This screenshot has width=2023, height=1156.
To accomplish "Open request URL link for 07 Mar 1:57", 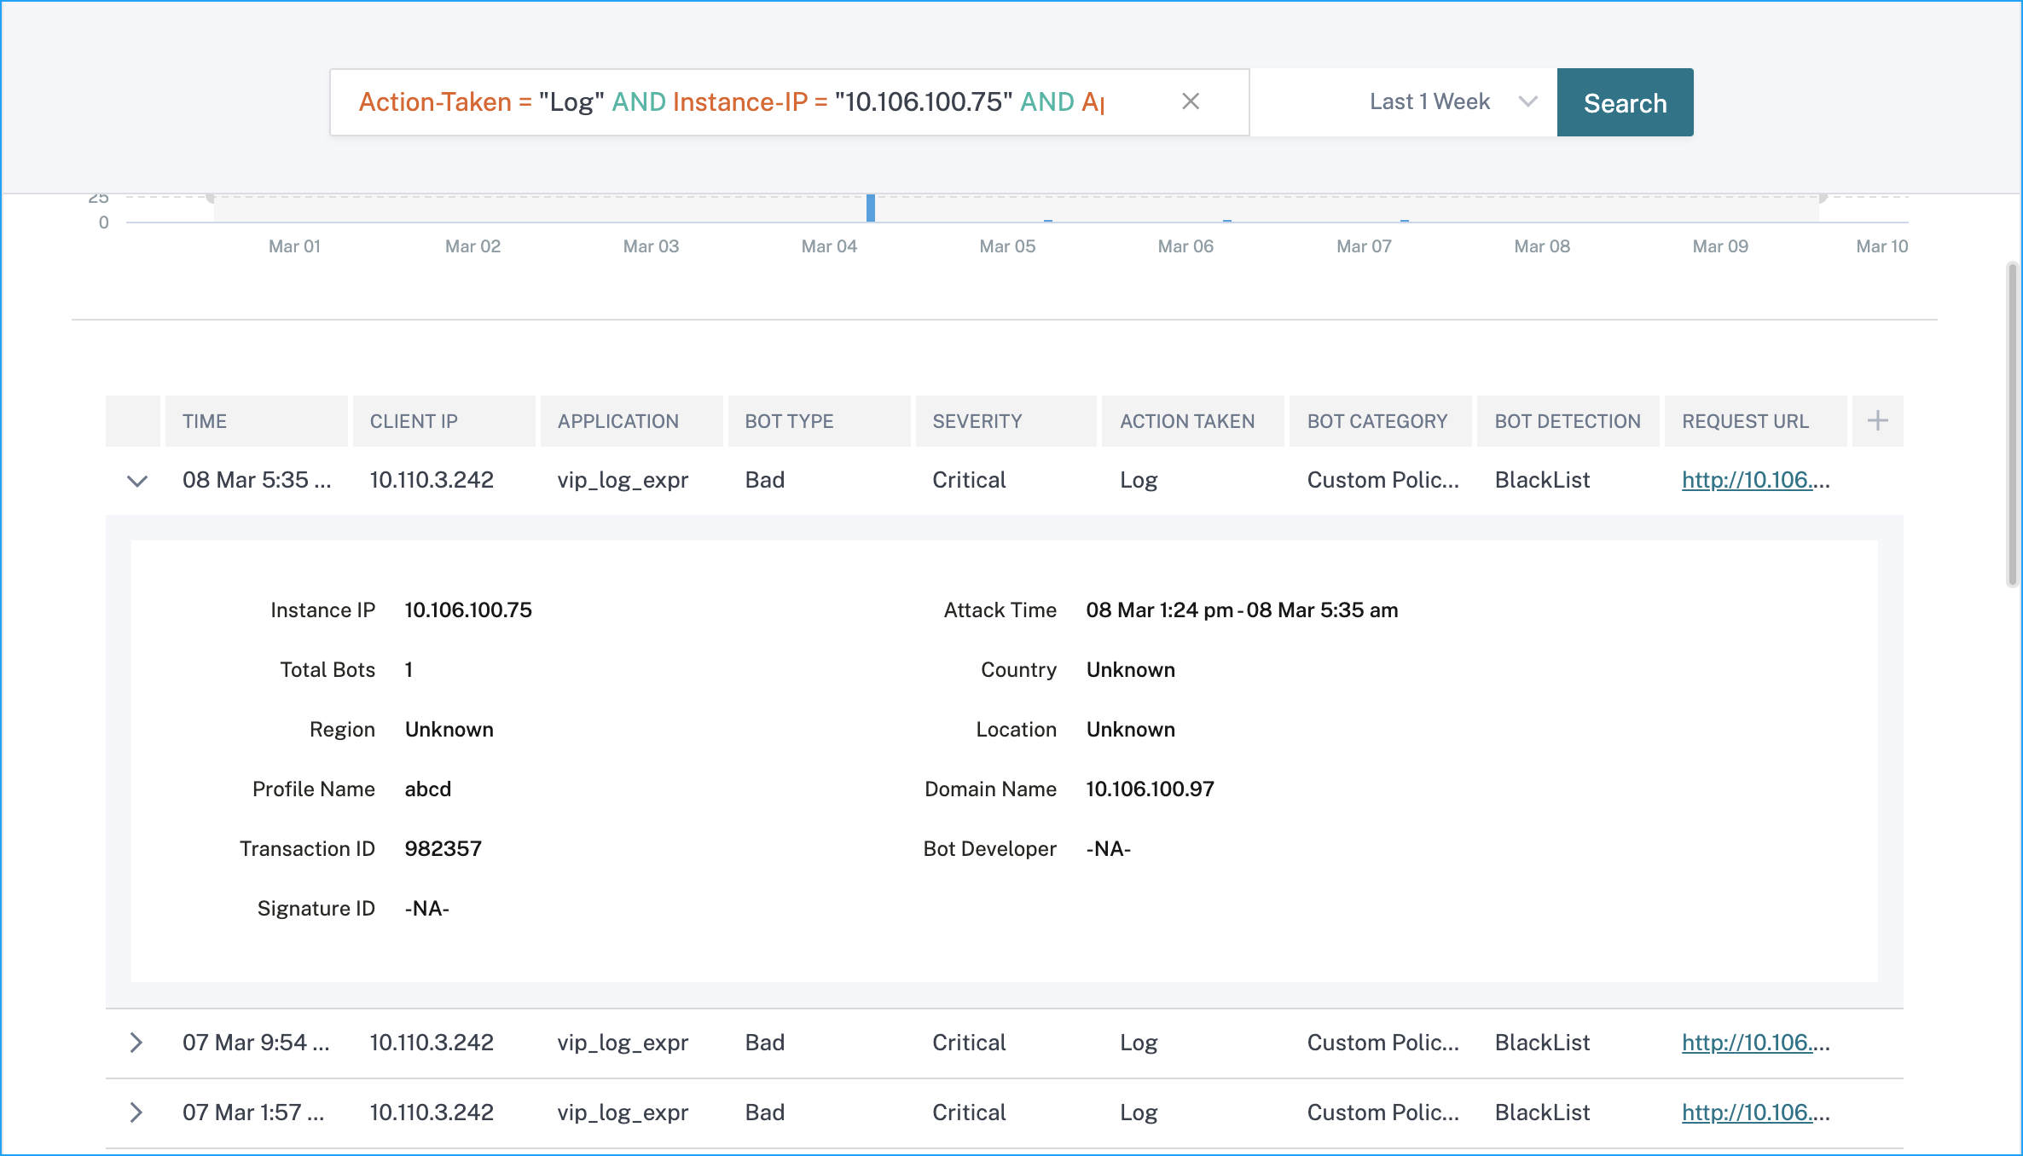I will [x=1755, y=1113].
